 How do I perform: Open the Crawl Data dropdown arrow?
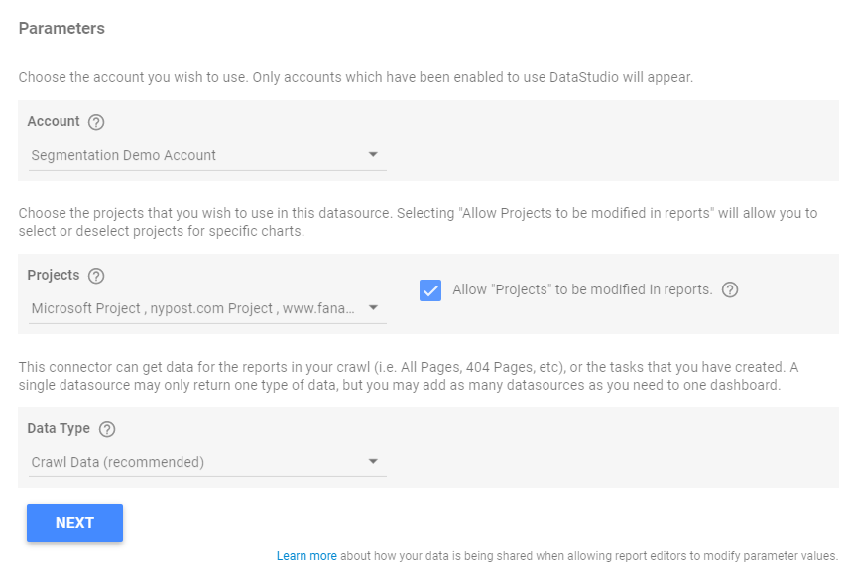tap(373, 461)
